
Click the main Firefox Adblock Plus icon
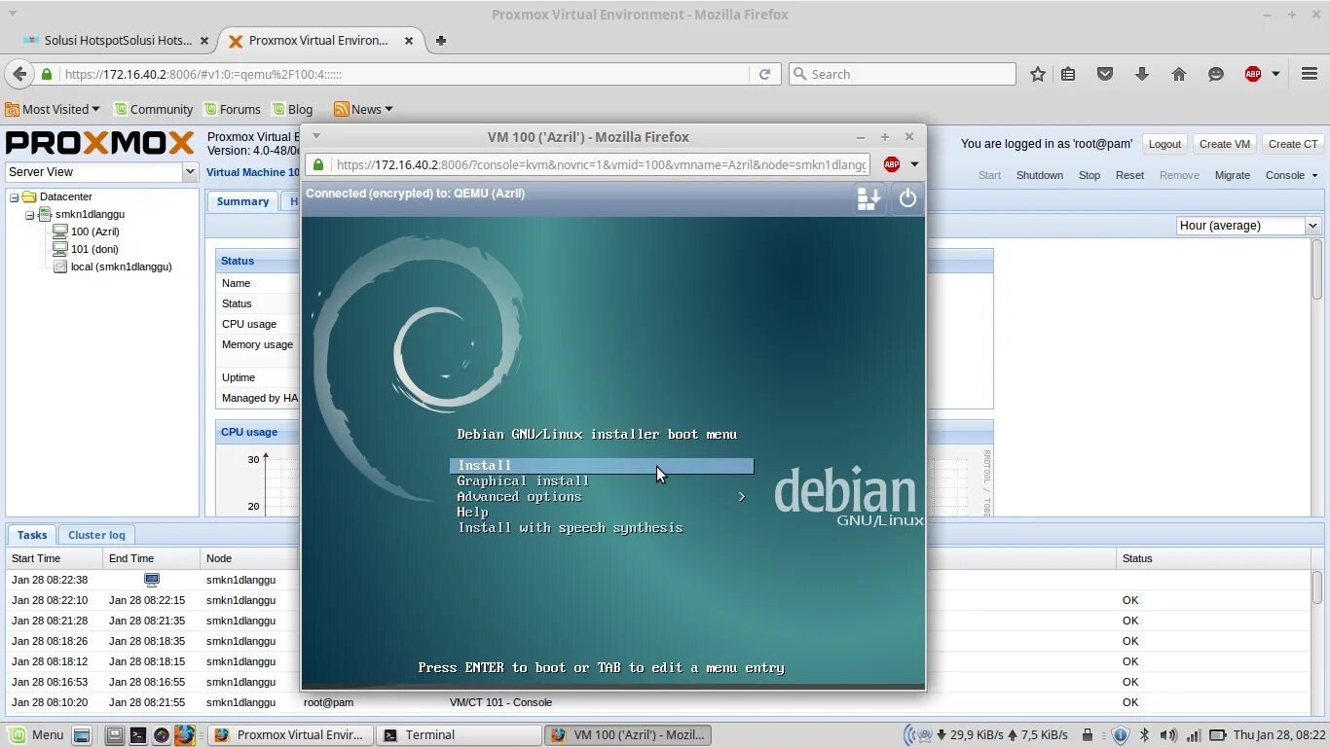(1253, 74)
